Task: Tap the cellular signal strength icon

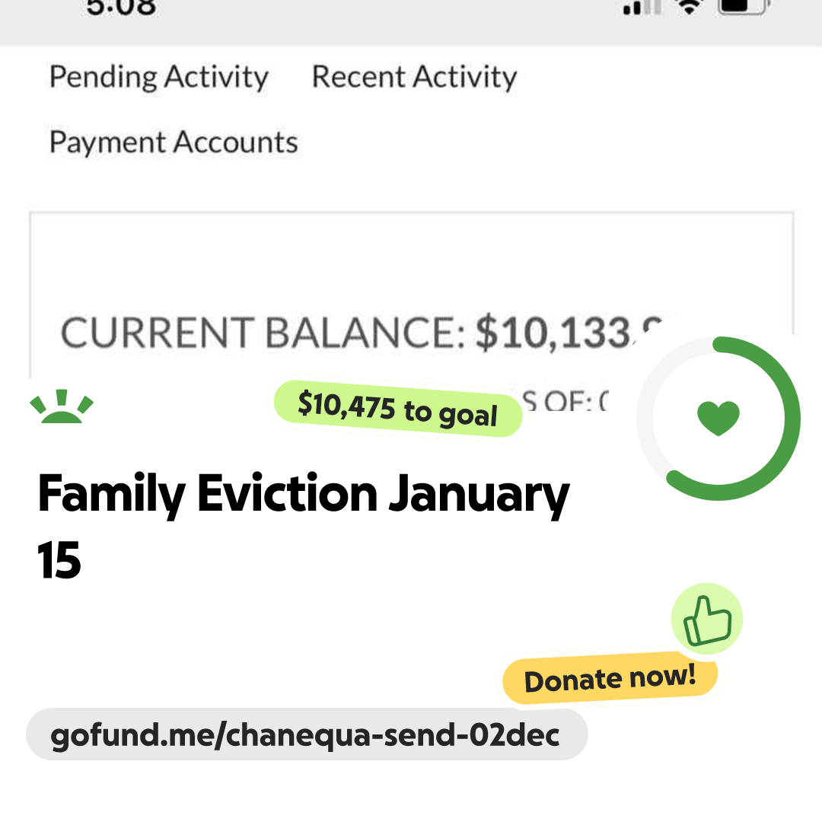Action: (642, 8)
